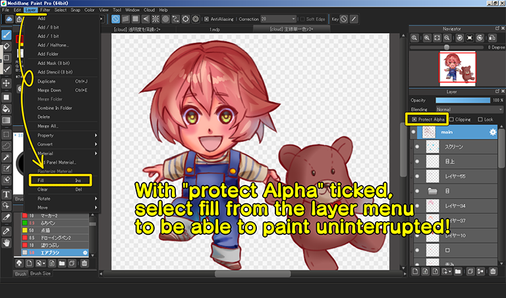The height and width of the screenshot is (298, 506).
Task: Open the Filter menu
Action: click(45, 10)
